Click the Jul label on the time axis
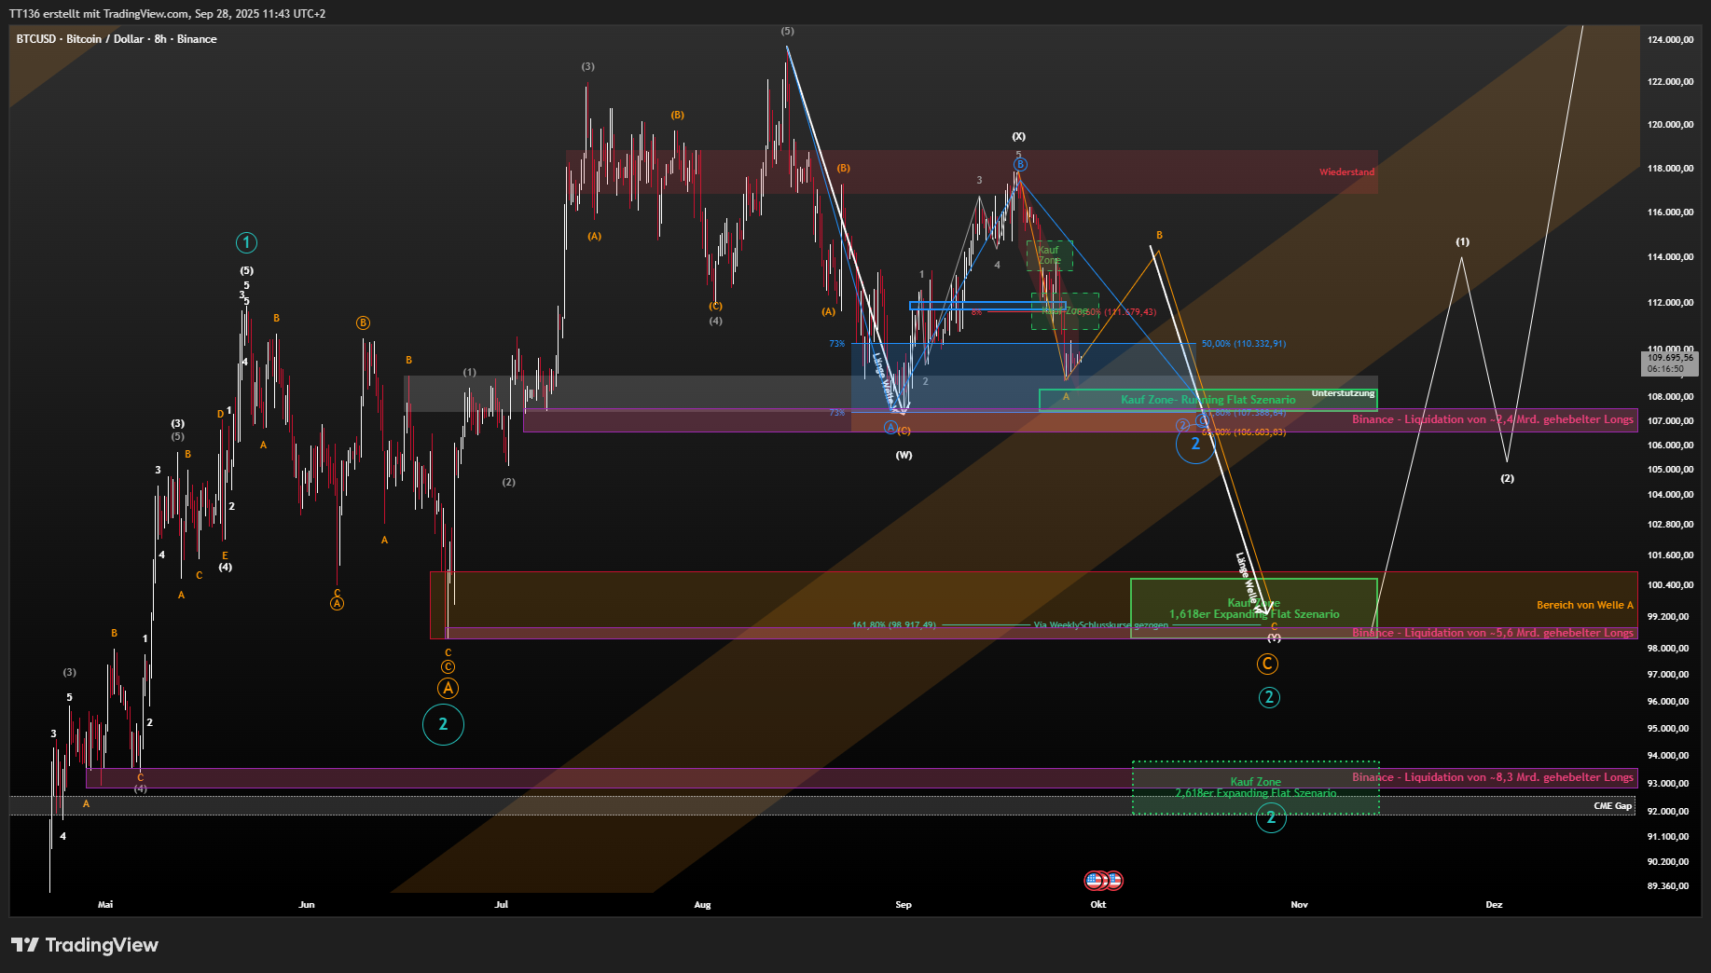 pos(502,905)
